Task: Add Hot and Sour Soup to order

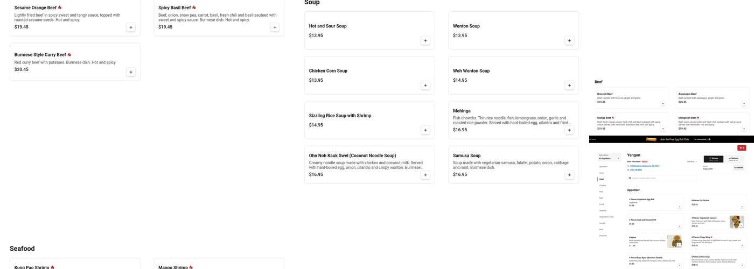Action: point(425,41)
